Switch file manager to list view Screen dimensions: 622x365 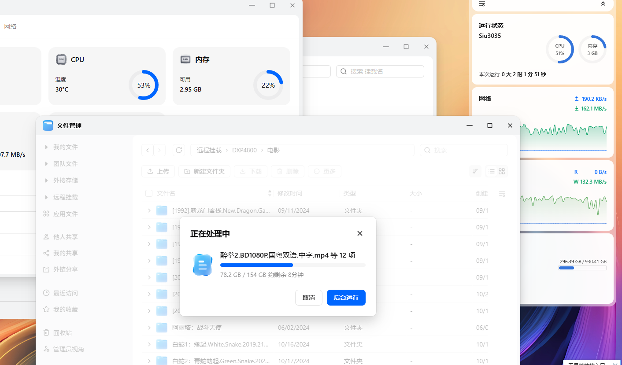tap(492, 171)
